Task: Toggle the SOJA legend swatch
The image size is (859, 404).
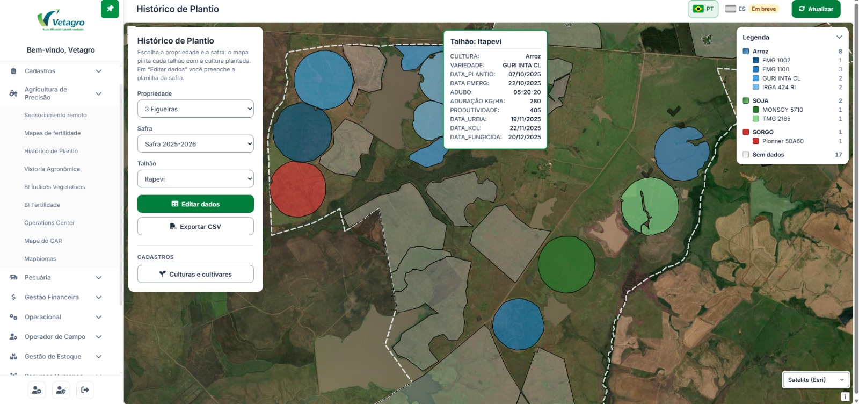Action: pyautogui.click(x=746, y=101)
